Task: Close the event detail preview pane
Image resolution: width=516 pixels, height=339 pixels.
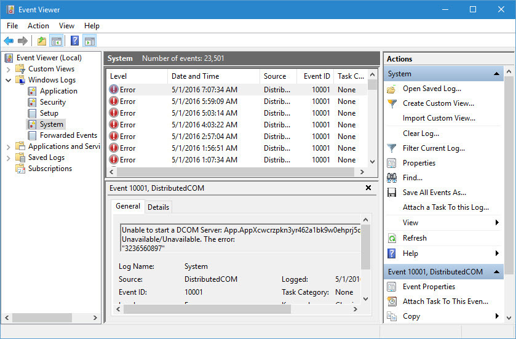Action: (368, 188)
